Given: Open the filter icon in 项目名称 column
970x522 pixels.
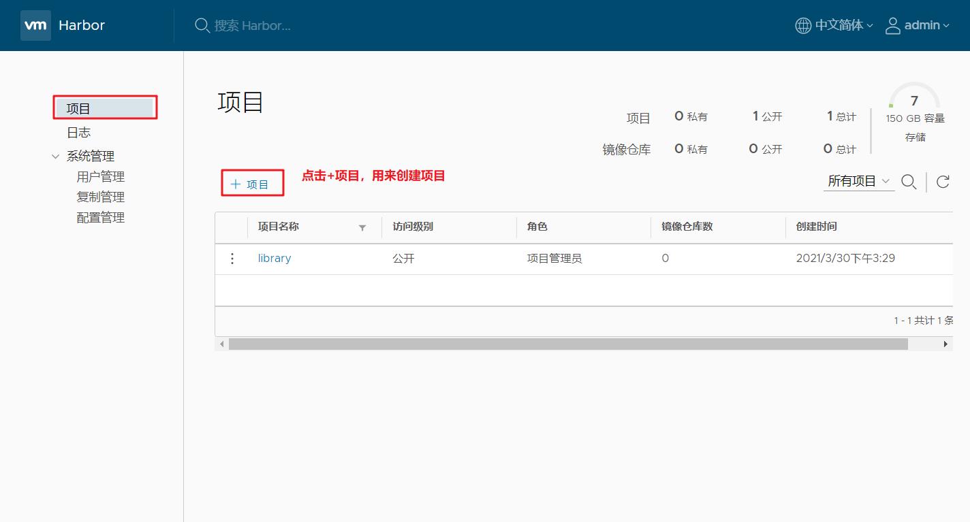Looking at the screenshot, I should 362,228.
